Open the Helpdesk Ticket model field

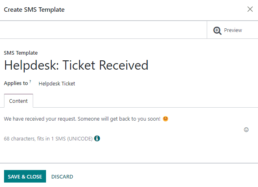57,84
